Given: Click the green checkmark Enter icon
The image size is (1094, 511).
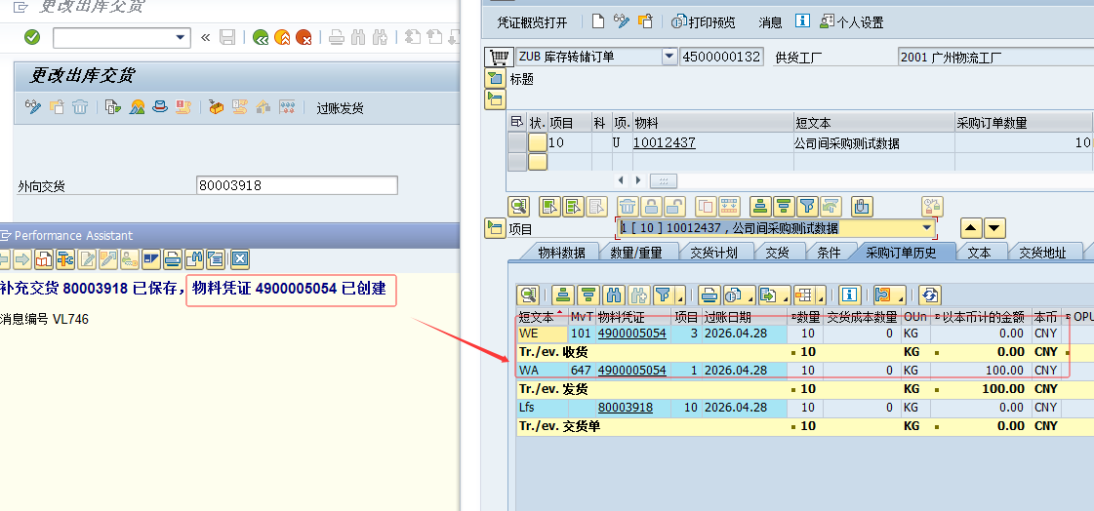Looking at the screenshot, I should pos(32,37).
